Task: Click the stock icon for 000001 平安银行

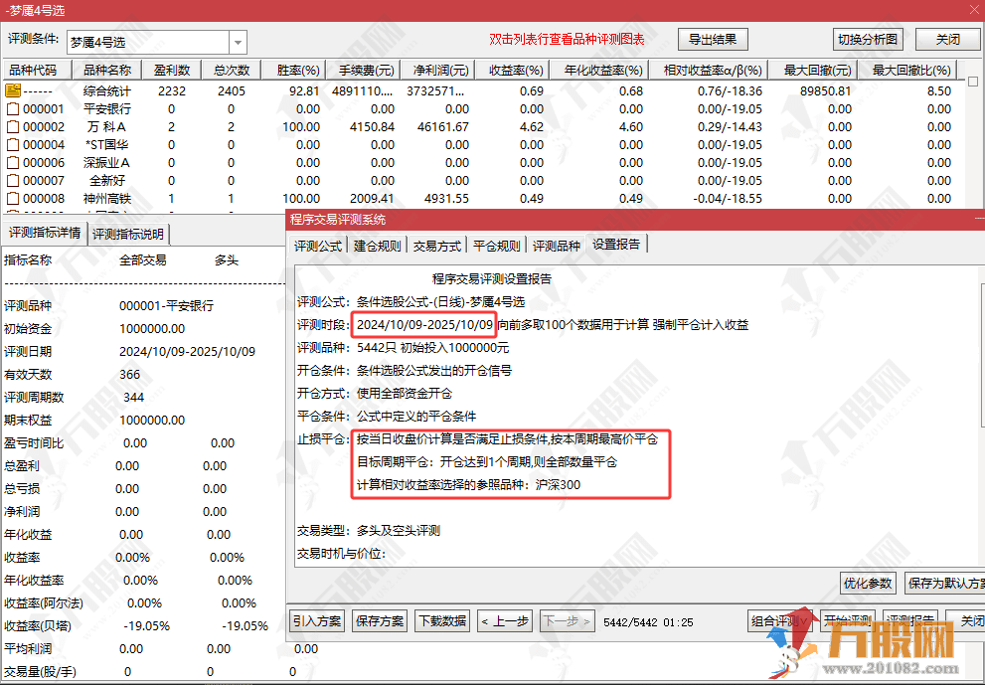Action: [13, 109]
